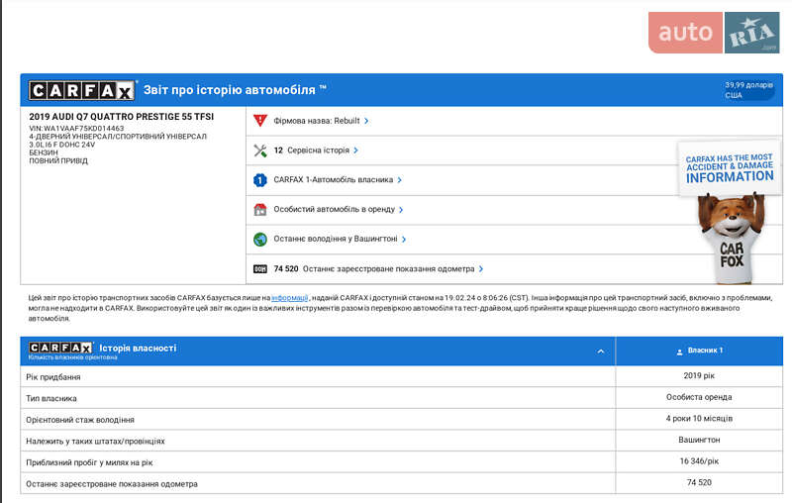Follow the інформації hyperlink in disclaimer
This screenshot has width=792, height=503.
click(x=289, y=298)
